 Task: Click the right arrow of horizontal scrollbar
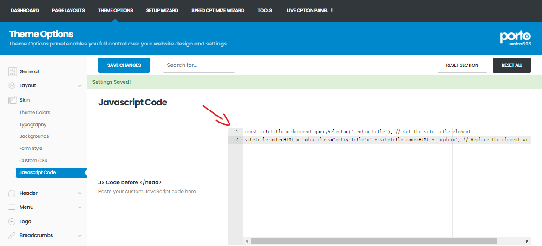coord(527,241)
